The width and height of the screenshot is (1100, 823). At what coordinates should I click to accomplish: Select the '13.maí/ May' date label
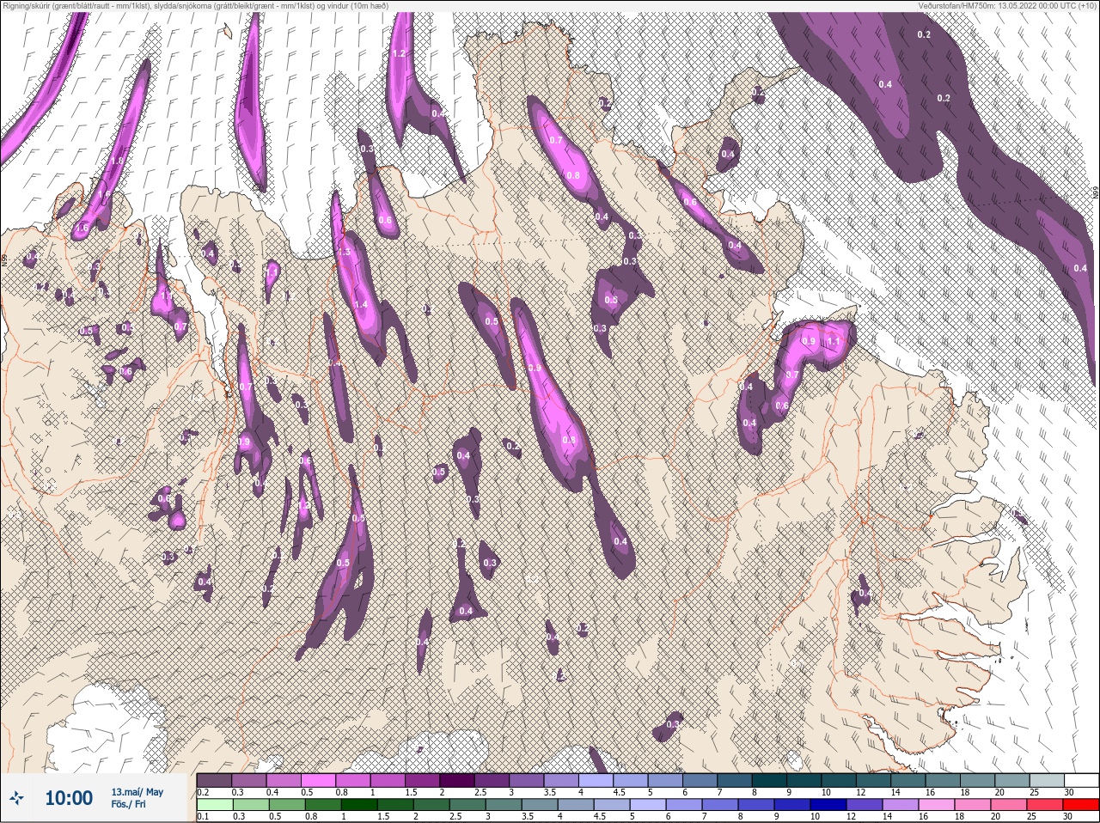[137, 792]
